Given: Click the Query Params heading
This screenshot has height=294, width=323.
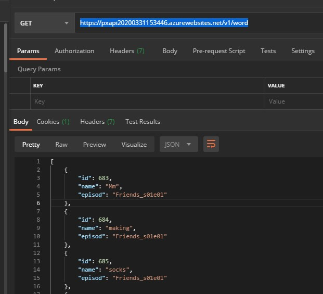Looking at the screenshot, I should pyautogui.click(x=39, y=69).
